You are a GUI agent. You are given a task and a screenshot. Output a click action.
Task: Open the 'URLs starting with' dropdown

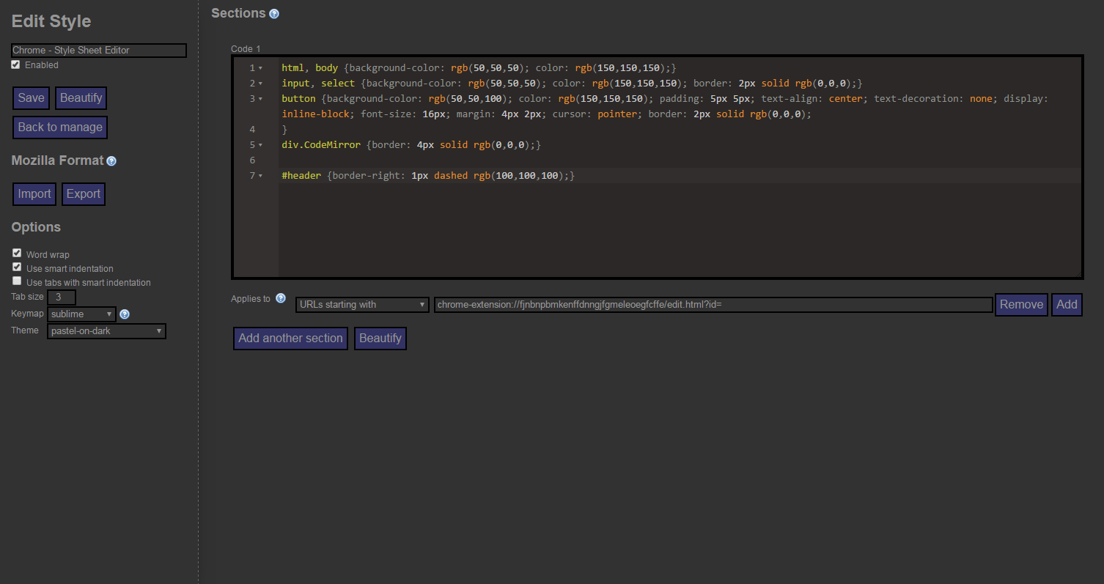point(362,304)
